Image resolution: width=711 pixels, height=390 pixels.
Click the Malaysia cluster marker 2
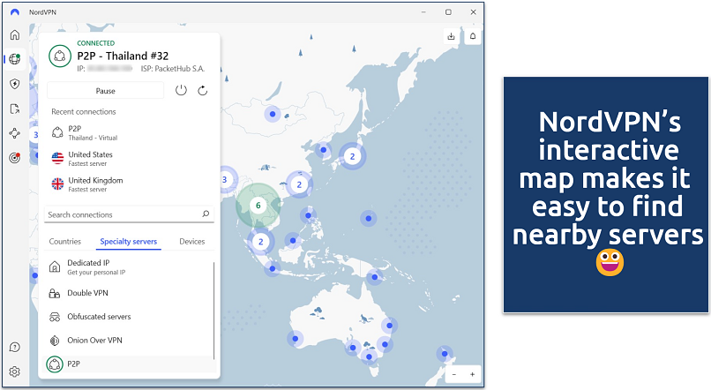[261, 242]
